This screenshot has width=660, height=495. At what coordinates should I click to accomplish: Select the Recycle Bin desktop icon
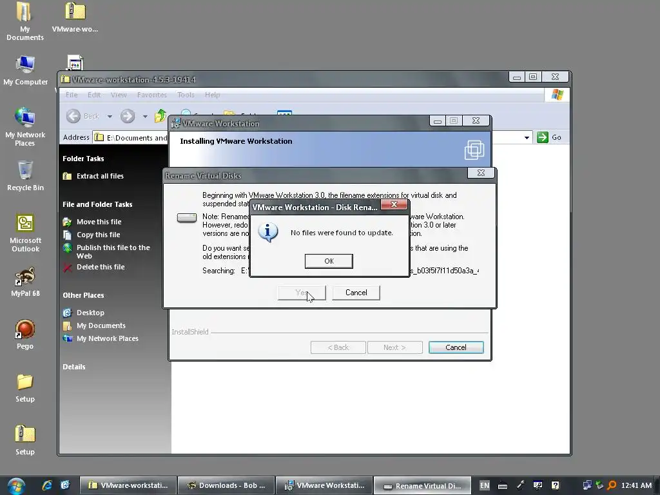click(25, 176)
